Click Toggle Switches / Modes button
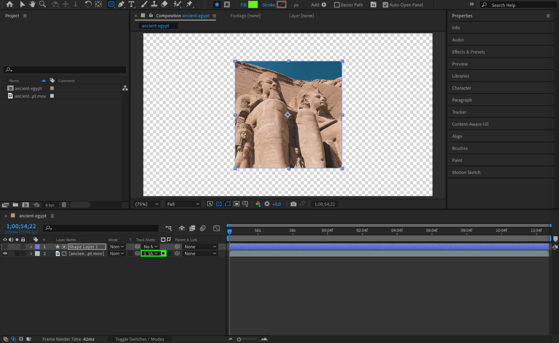This screenshot has width=559, height=343. coord(140,339)
